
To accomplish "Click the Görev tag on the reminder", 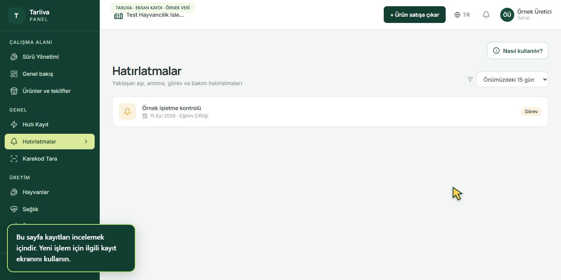I will (x=531, y=112).
